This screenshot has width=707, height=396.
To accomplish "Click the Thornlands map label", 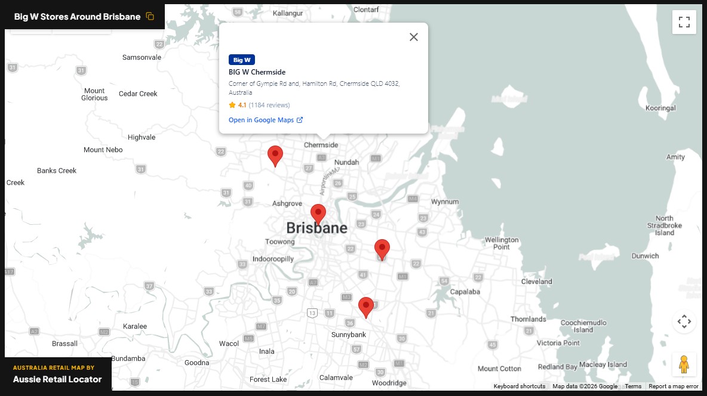I will (528, 319).
